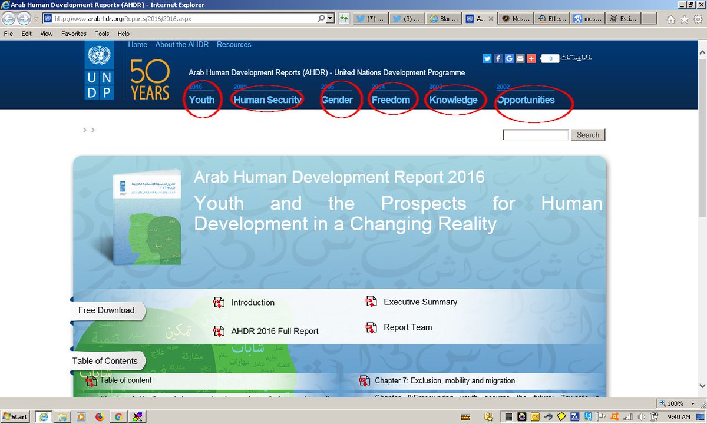
Task: Open the Freedom report link
Action: click(391, 100)
